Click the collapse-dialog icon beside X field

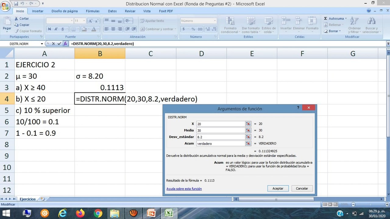coord(248,124)
